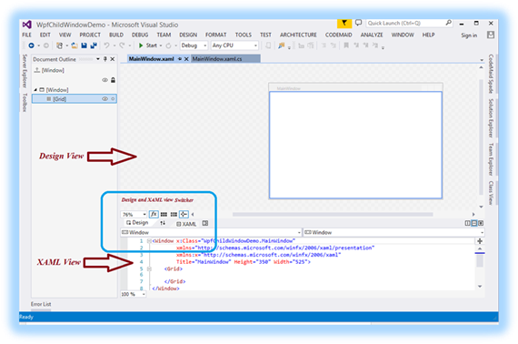Screen dimensions: 518x344
Task: Click the vertical split layout icon
Action: [x=467, y=223]
